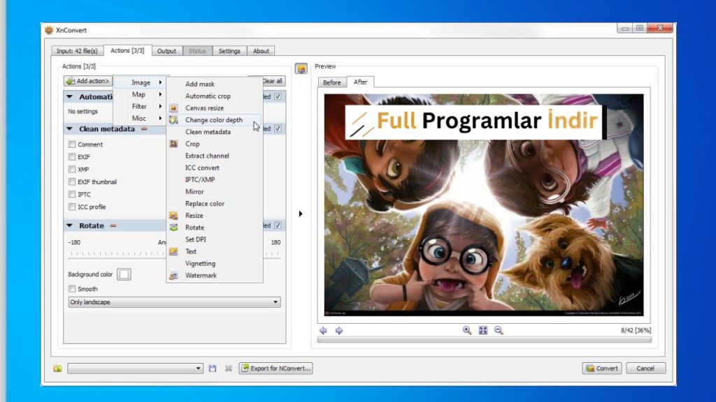Toggle Enabled checkbox for Clean metadata action
Screen dimensions: 716x402
(278, 129)
